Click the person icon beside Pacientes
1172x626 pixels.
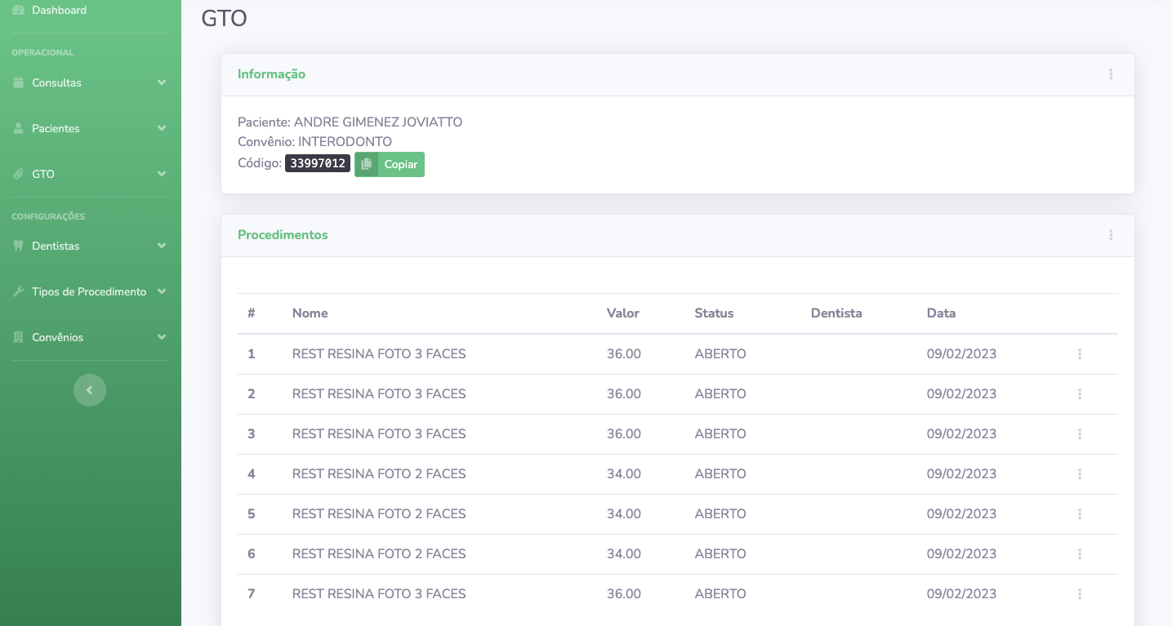point(19,128)
